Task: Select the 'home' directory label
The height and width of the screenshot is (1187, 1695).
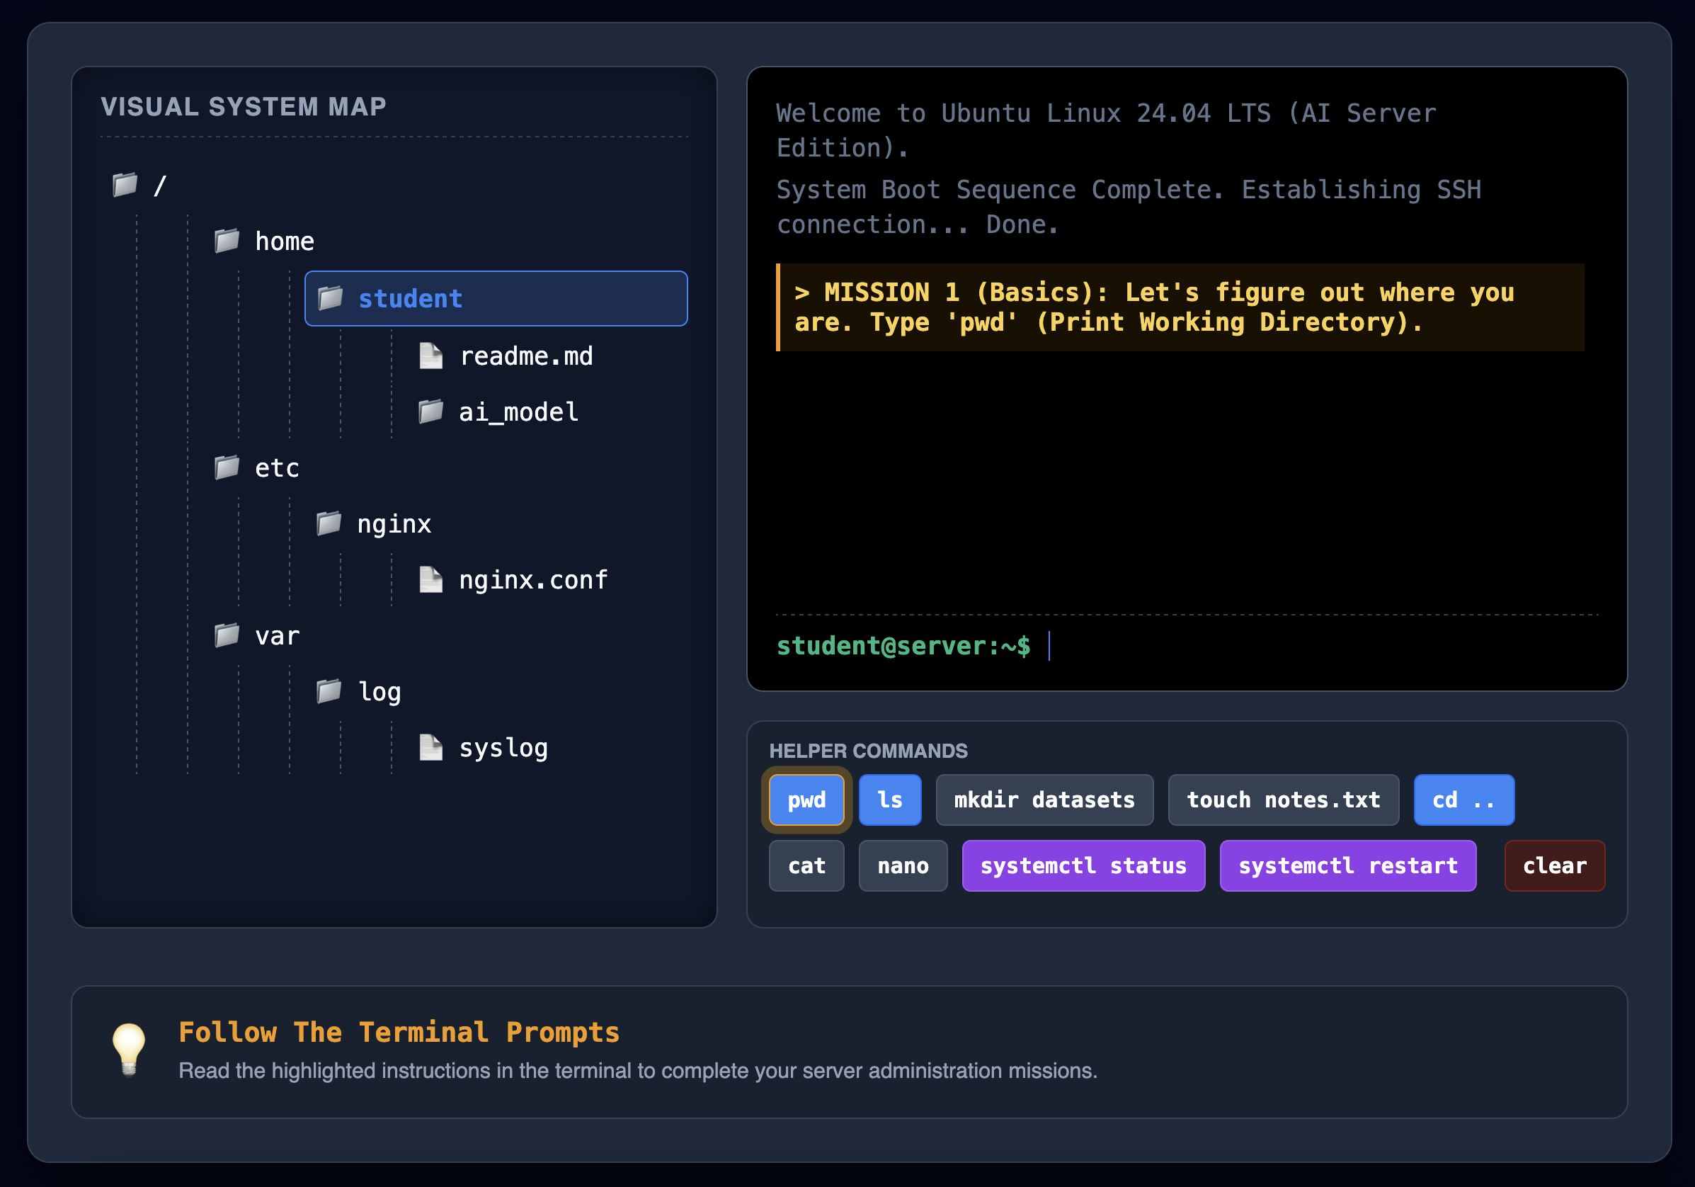Action: [x=284, y=242]
